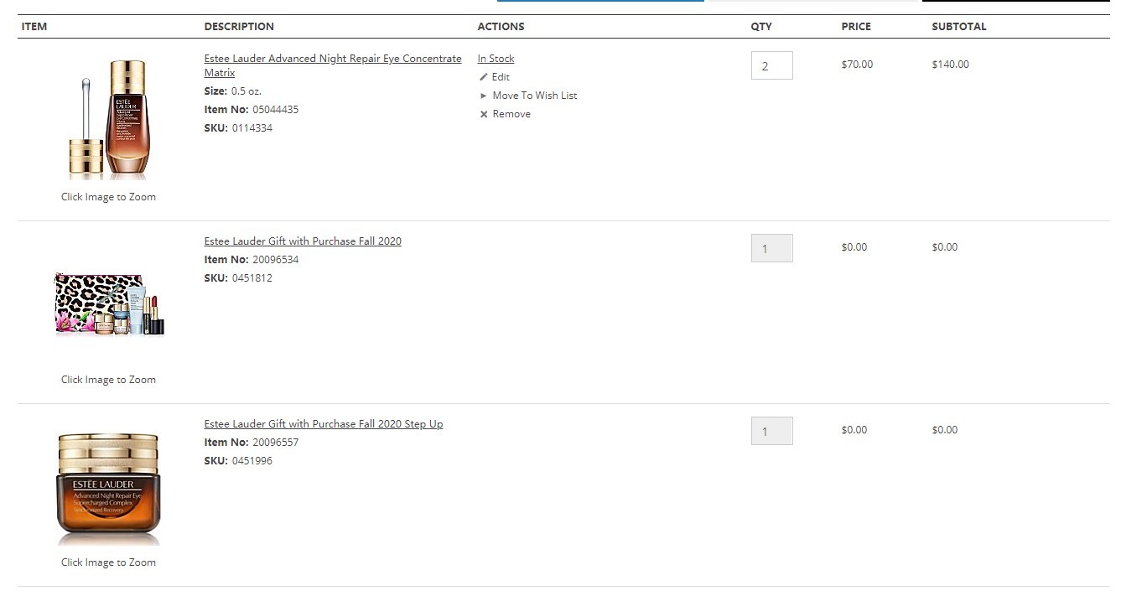This screenshot has height=596, width=1147.
Task: Click the disabled quantity box for Fall 2020 gift
Action: tap(771, 248)
